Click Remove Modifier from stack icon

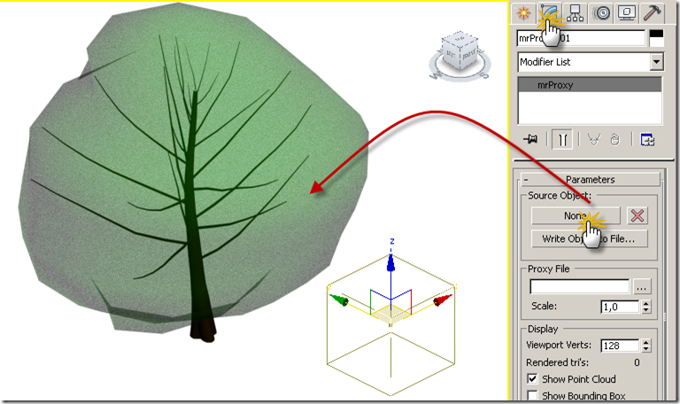tap(615, 140)
